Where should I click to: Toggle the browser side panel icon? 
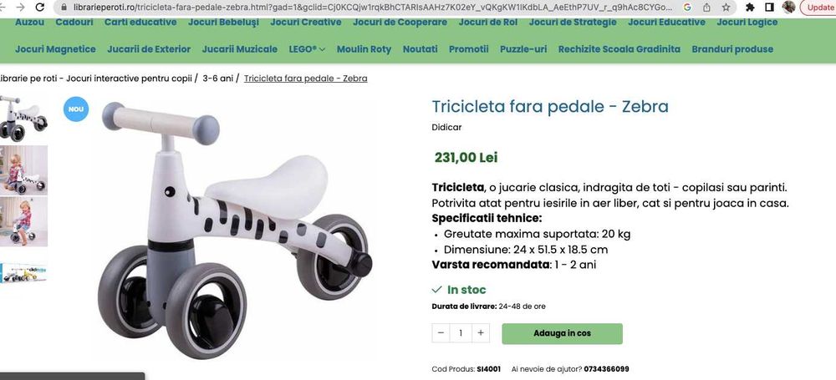coord(769,8)
